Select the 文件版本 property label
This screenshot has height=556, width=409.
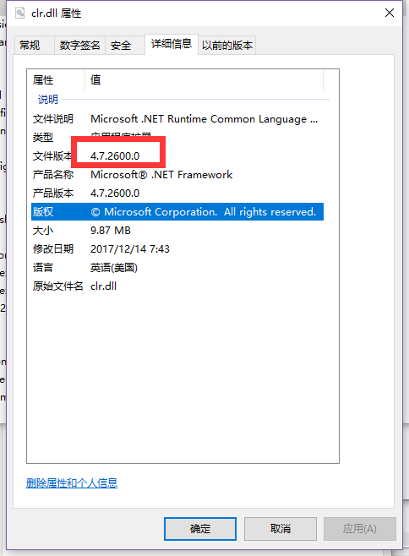[52, 156]
